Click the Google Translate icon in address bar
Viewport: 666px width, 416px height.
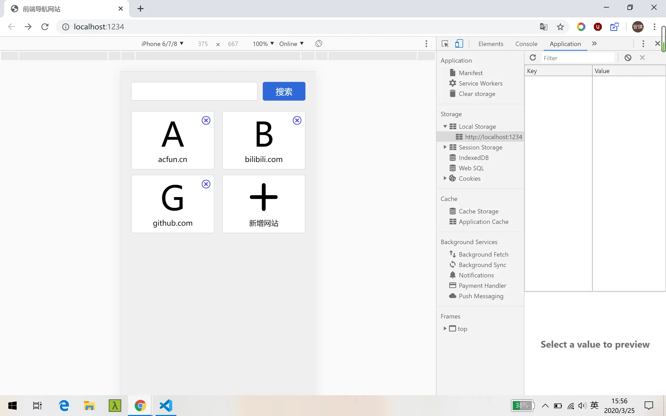coord(543,27)
